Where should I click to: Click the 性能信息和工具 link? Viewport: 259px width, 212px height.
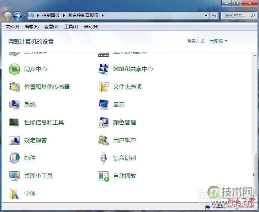pos(44,123)
